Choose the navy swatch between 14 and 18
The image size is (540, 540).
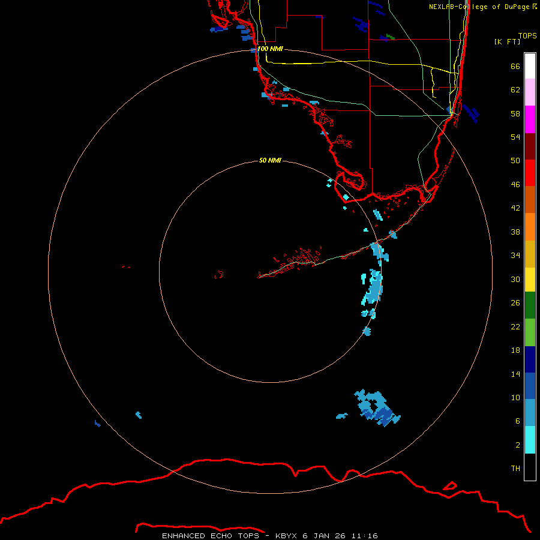(x=530, y=359)
